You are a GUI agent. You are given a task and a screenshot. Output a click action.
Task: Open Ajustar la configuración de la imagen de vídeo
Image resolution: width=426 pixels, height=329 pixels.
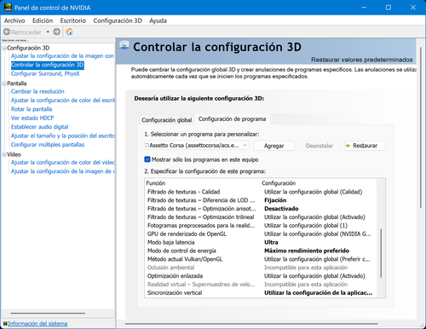tap(63, 171)
